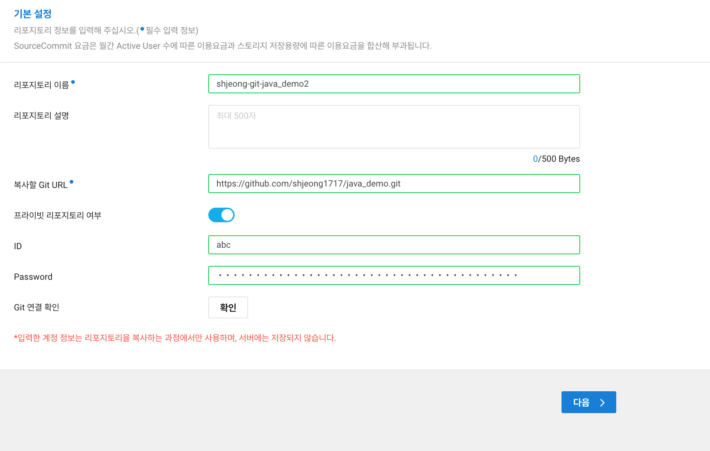Screen dimensions: 710x451
Task: Click the 기본 설정 heading
Action: (32, 14)
